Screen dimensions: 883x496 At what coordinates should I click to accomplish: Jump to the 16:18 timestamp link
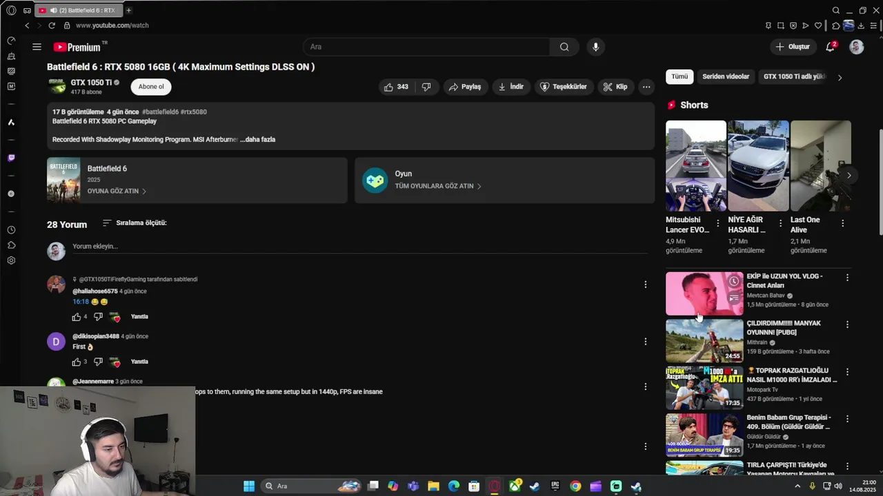tap(81, 302)
